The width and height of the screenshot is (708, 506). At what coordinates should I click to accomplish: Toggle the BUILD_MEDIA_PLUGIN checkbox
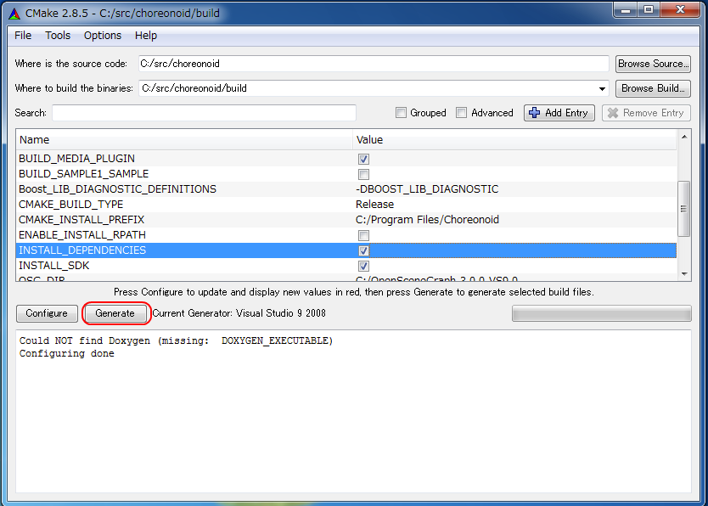[x=363, y=159]
